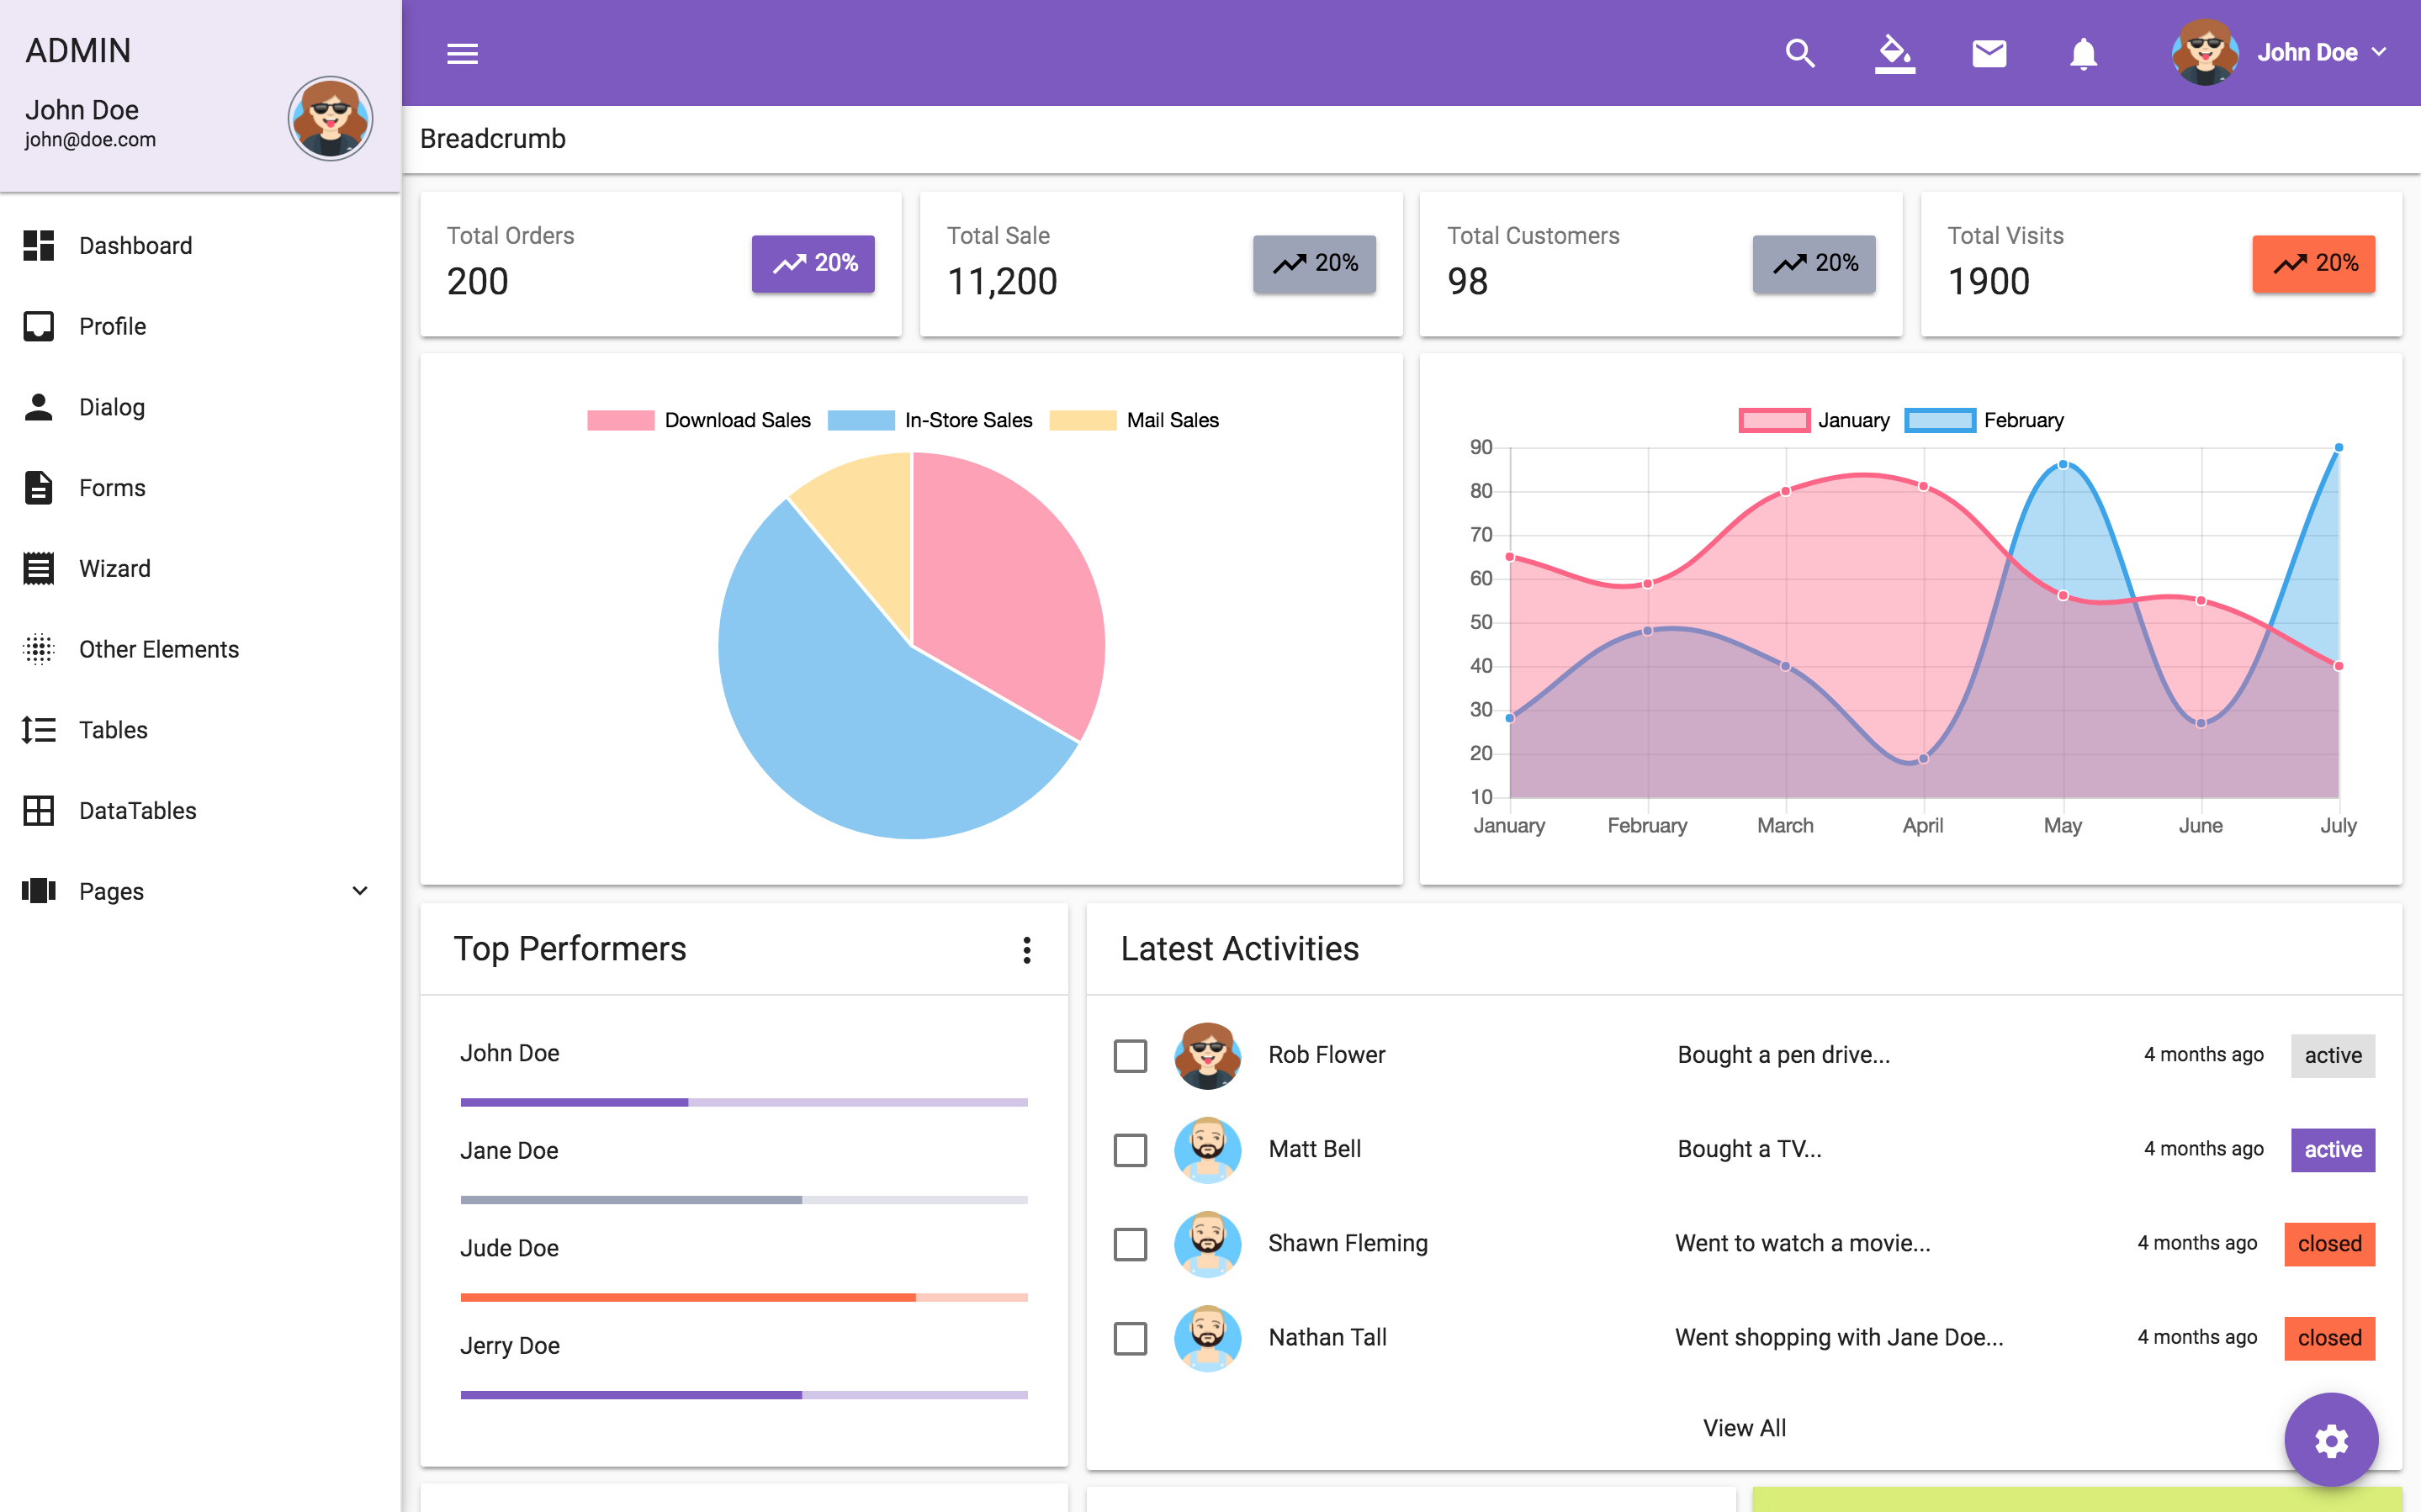Image resolution: width=2421 pixels, height=1512 pixels.
Task: Click the DataTables grid icon in sidebar
Action: (x=39, y=810)
